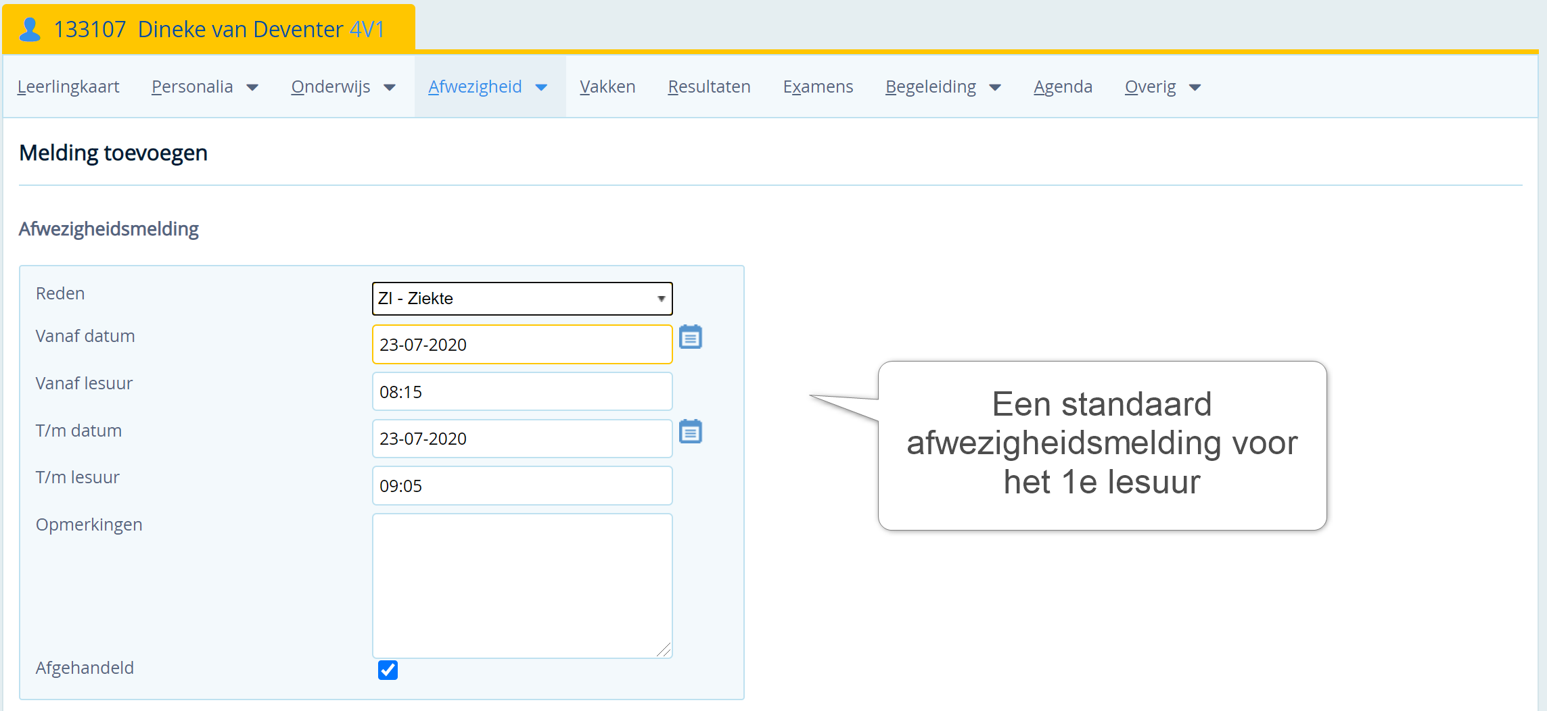Open calendar picker for T/m datum
The width and height of the screenshot is (1547, 711).
pyautogui.click(x=690, y=431)
